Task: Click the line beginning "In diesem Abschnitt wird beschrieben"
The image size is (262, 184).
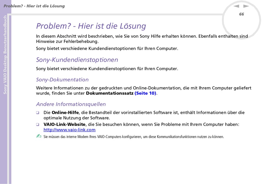Action: point(142,36)
